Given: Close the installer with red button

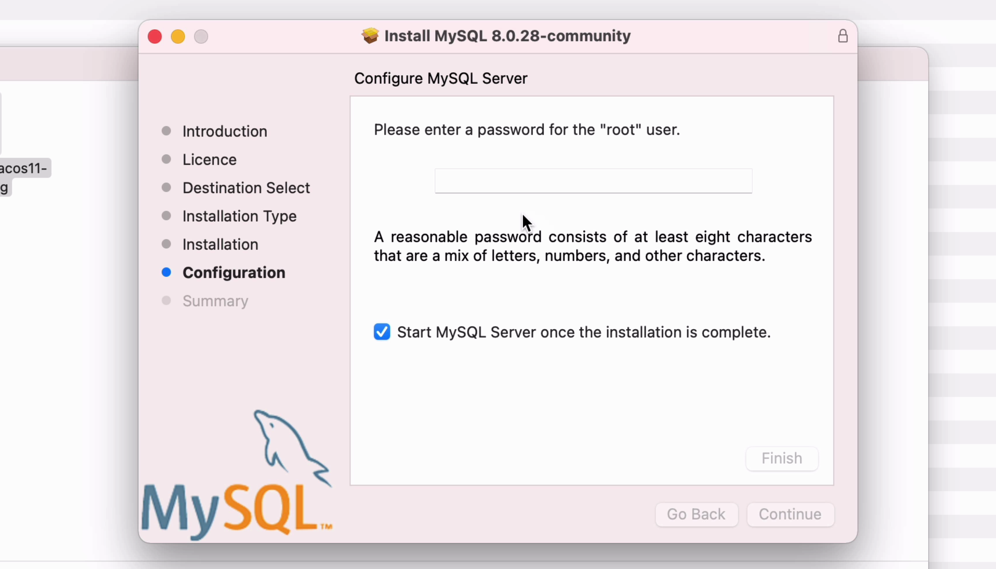Looking at the screenshot, I should point(154,37).
